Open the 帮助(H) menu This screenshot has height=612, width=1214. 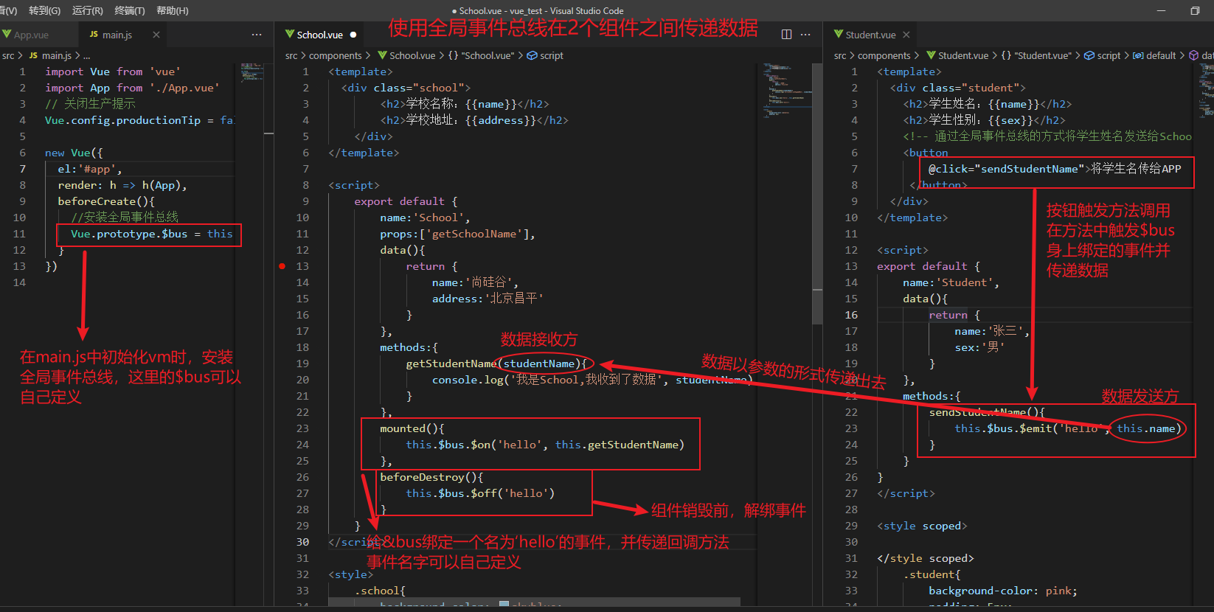coord(173,10)
